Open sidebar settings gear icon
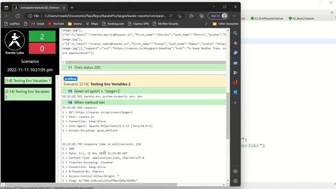 pos(235,181)
